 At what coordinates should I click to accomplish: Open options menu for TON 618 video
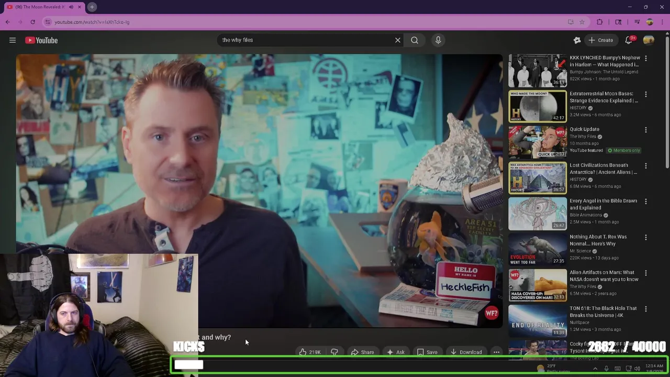(x=646, y=309)
